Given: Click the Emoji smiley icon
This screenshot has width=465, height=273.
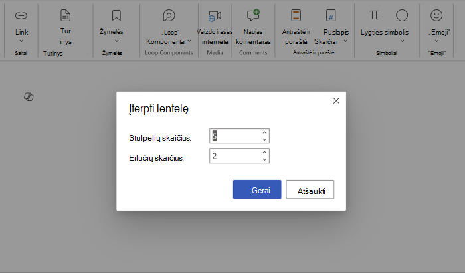Looking at the screenshot, I should [436, 15].
